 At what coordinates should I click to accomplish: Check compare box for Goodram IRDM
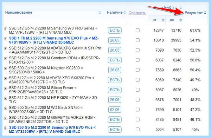point(138,60)
